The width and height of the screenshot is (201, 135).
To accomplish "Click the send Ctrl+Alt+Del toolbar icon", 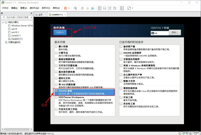I will point(75,8).
